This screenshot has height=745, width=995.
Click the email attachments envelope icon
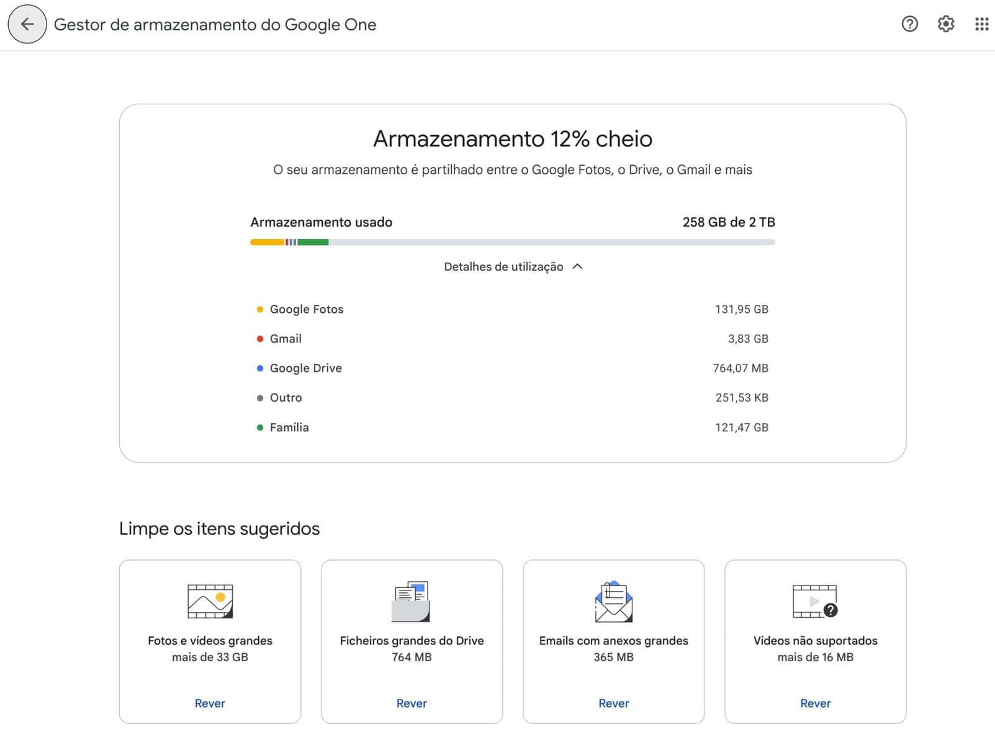click(x=613, y=601)
